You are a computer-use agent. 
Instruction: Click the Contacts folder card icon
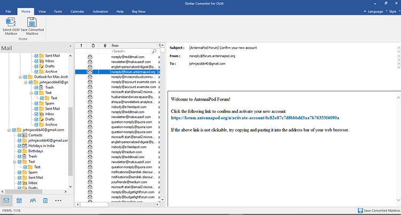tap(25, 135)
